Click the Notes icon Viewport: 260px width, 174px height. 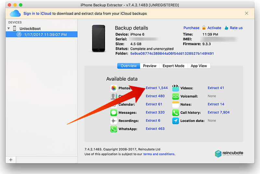point(175,104)
